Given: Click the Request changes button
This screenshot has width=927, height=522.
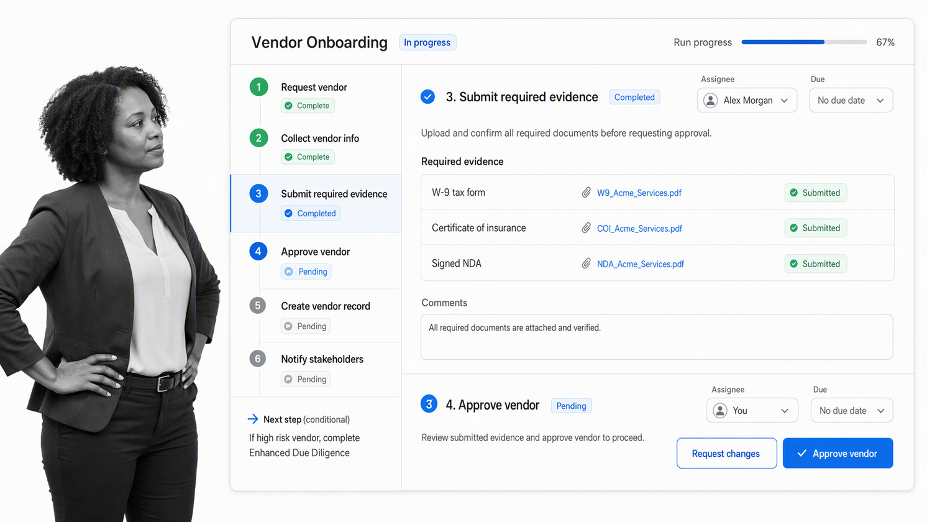Looking at the screenshot, I should (726, 453).
